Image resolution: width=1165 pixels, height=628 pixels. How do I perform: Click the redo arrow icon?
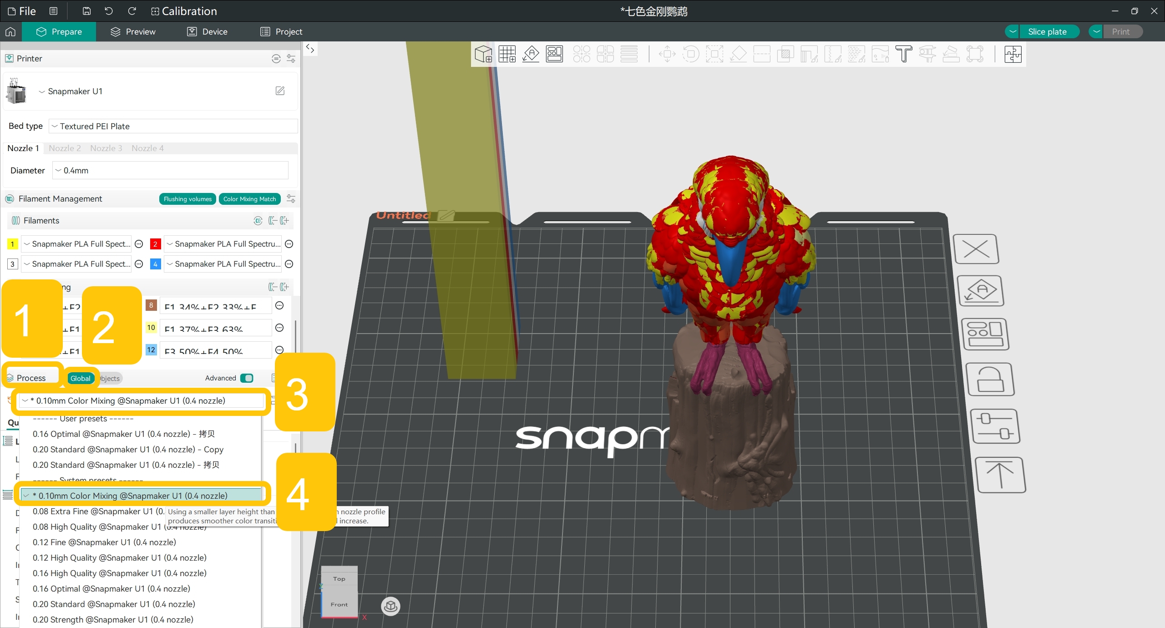click(132, 11)
